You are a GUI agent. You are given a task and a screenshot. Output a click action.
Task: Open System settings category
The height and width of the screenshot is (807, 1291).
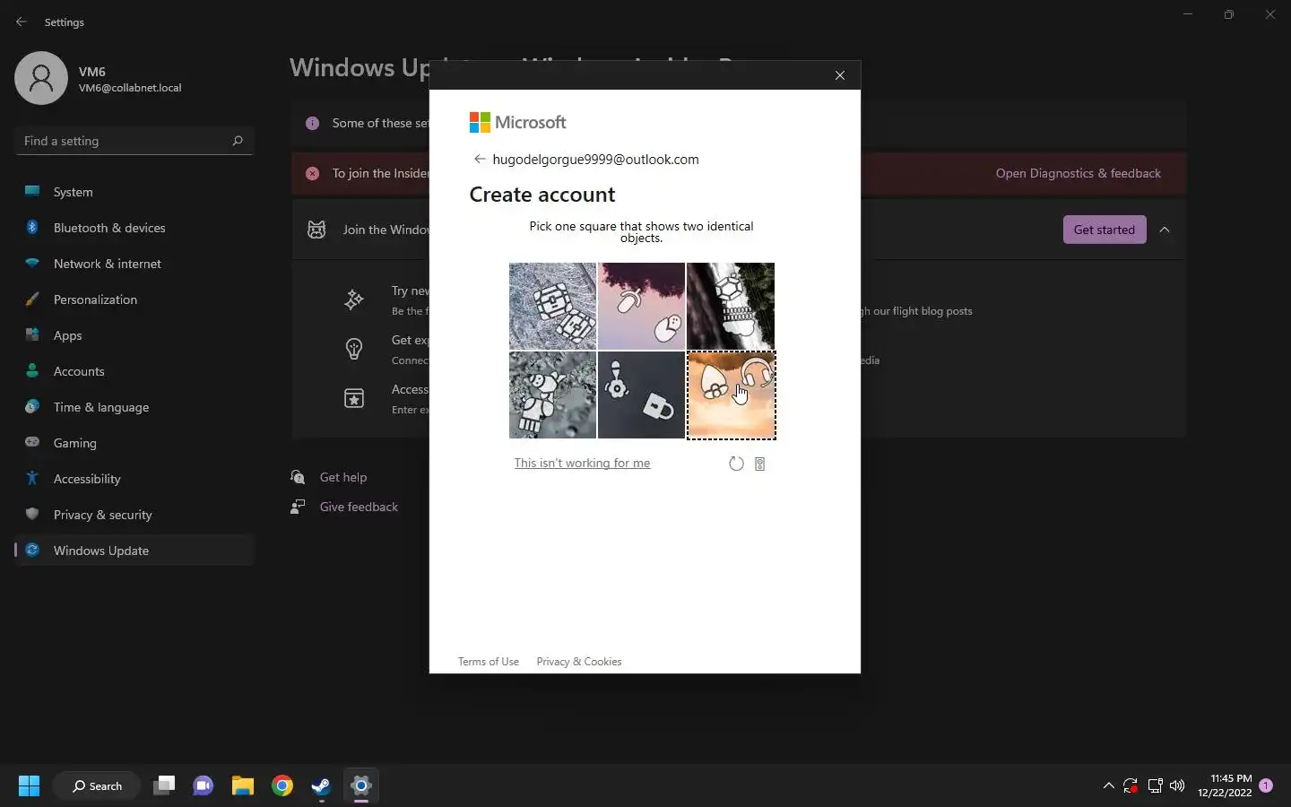pyautogui.click(x=134, y=192)
